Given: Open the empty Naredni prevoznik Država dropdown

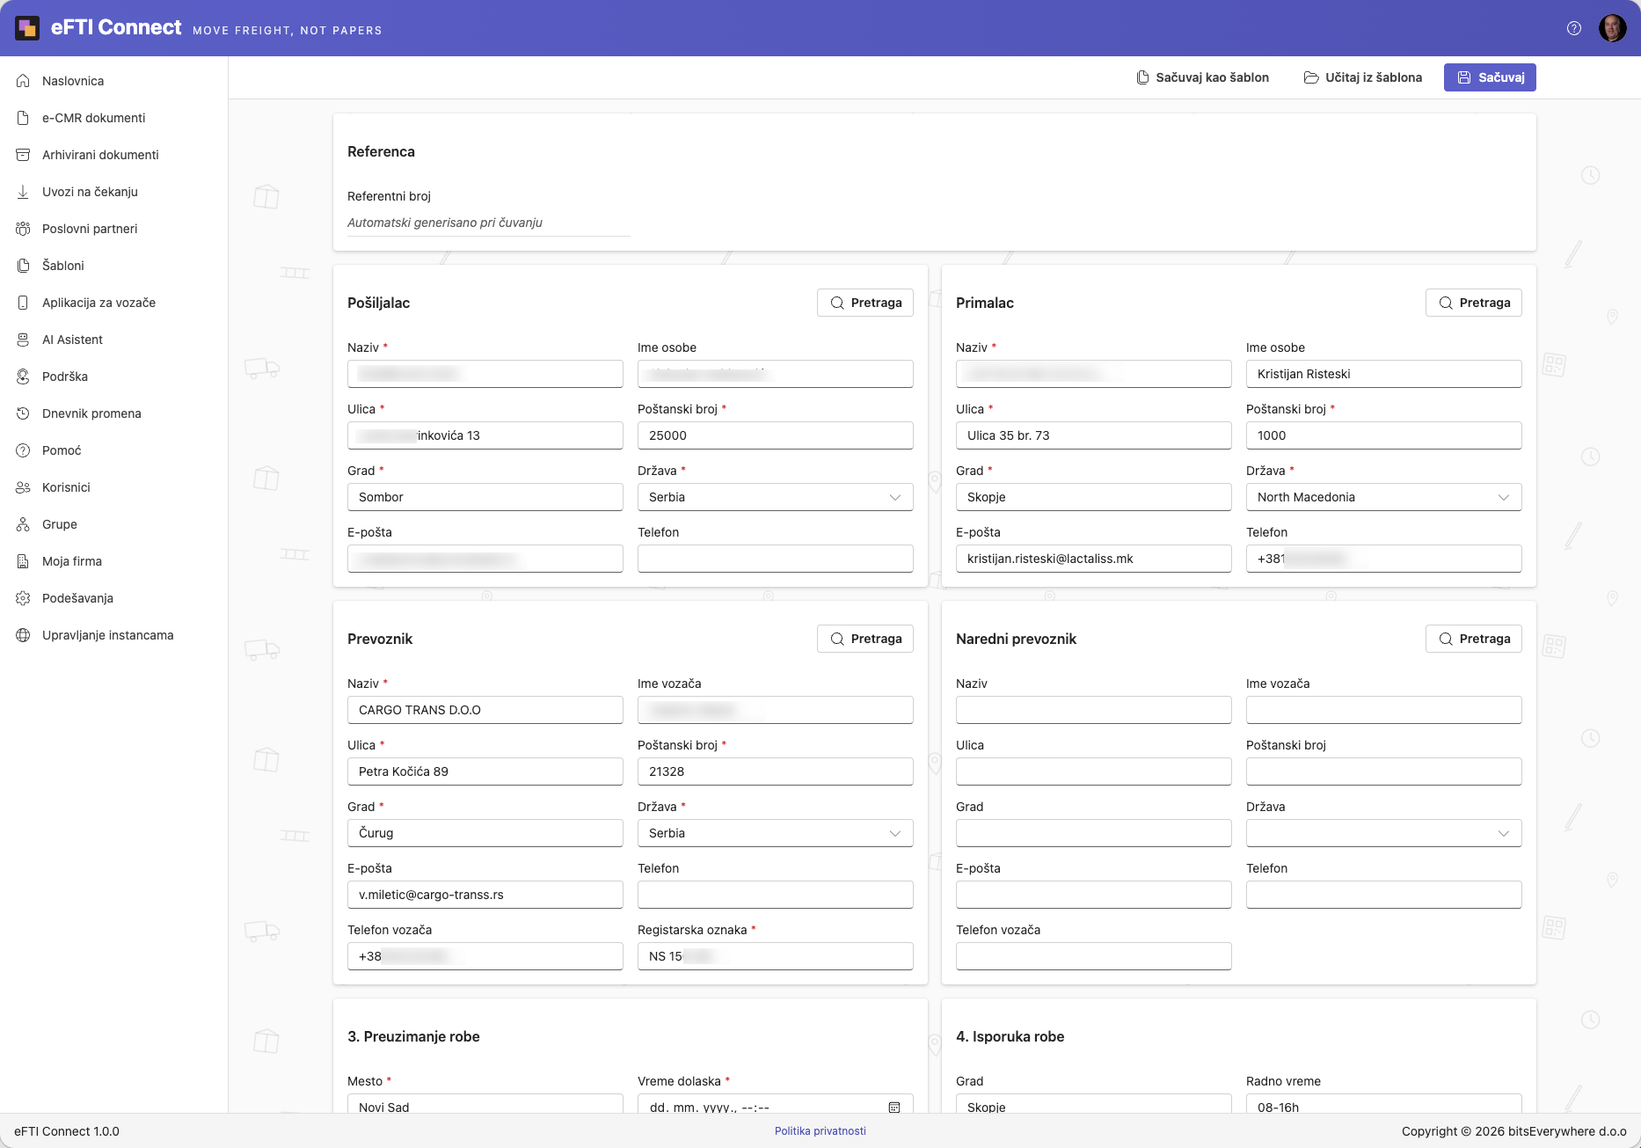Looking at the screenshot, I should [1384, 833].
